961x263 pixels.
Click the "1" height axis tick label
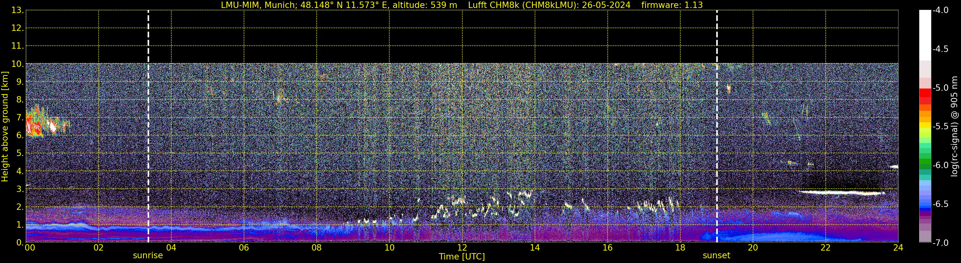(x=19, y=225)
